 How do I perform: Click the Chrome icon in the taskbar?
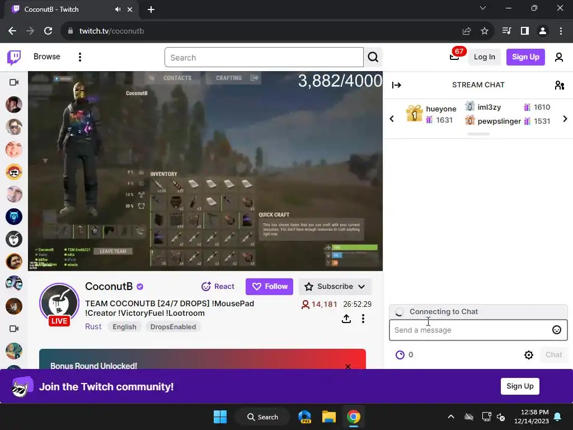click(354, 417)
